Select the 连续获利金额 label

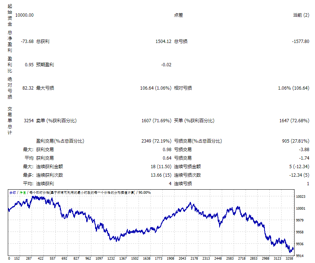point(49,167)
